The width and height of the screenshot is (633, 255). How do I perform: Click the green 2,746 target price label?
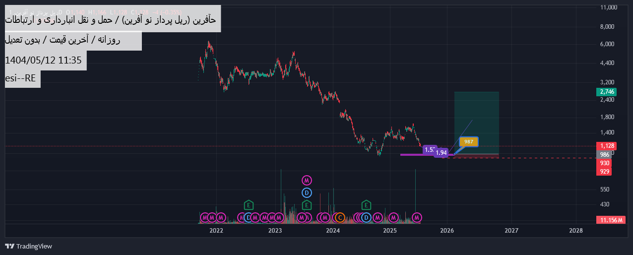pos(607,92)
